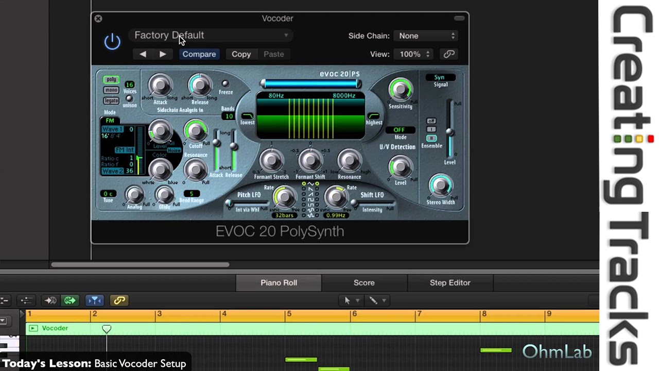Open the Side Chain None dropdown
This screenshot has width=659, height=371.
(x=426, y=36)
